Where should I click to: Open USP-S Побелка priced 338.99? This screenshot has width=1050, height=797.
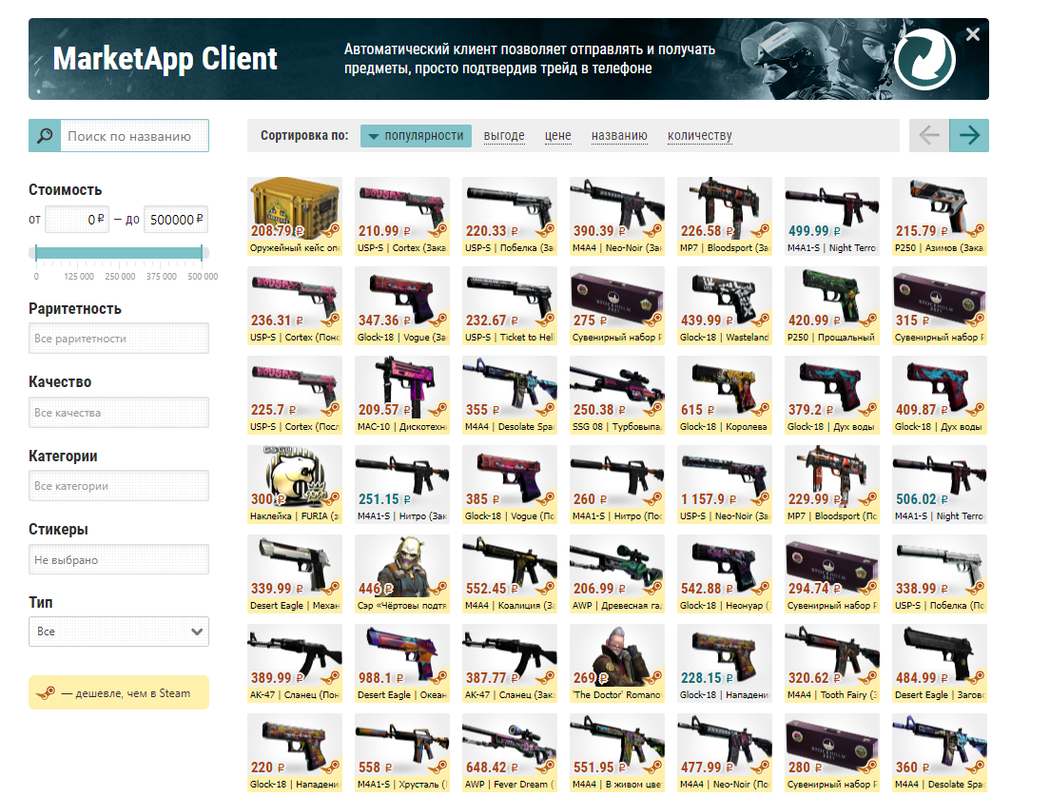tap(940, 574)
